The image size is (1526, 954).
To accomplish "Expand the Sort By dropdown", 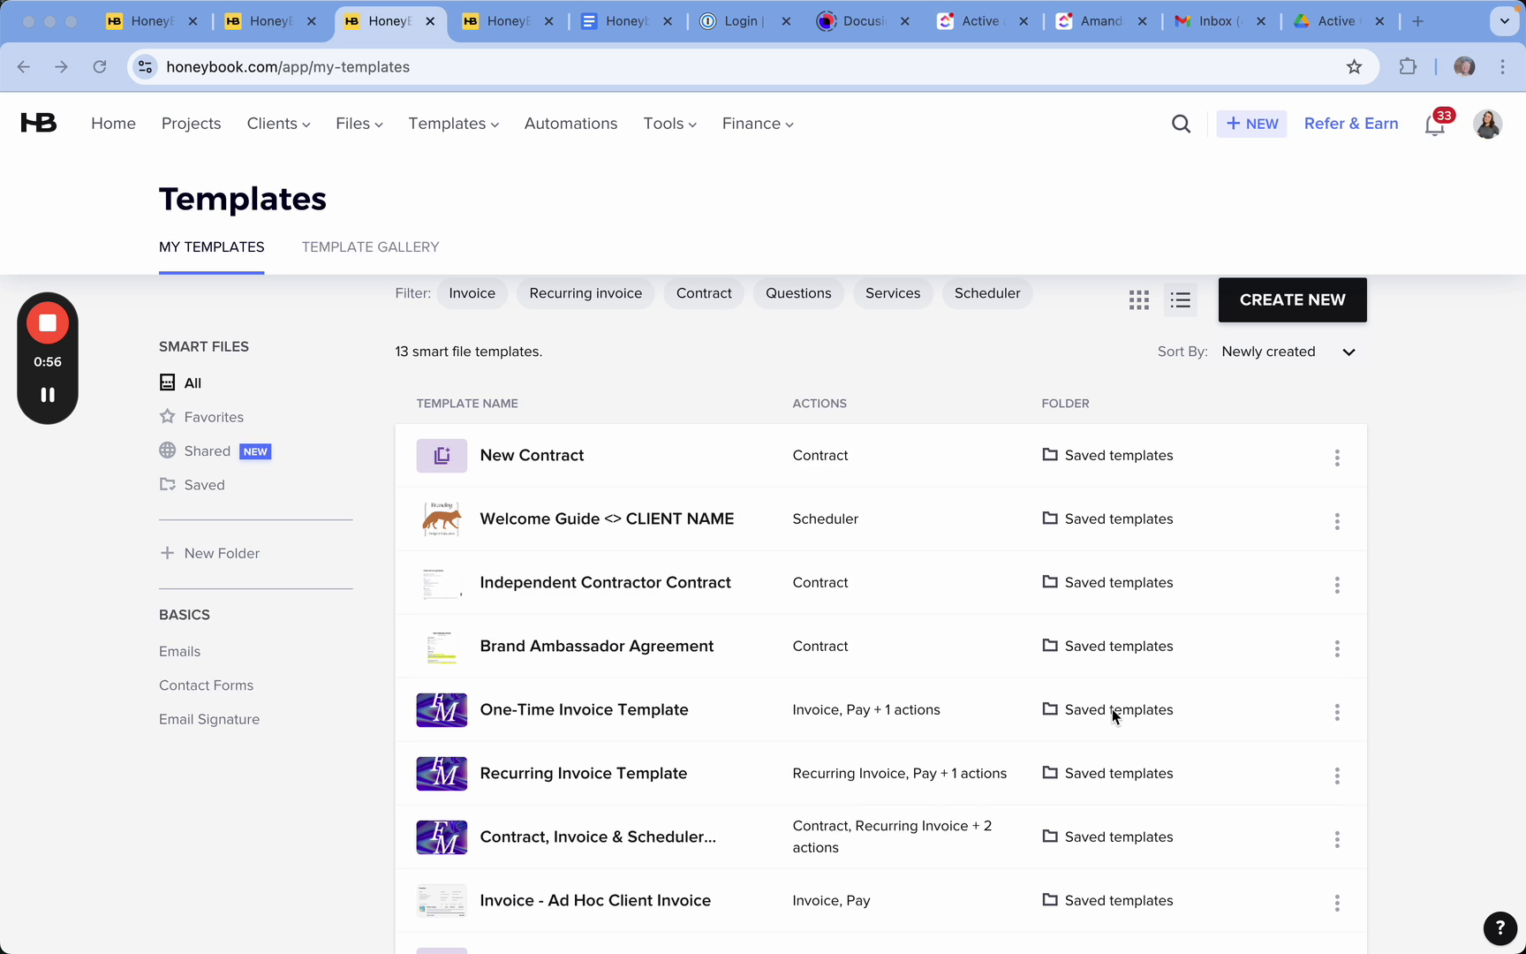I will point(1288,352).
